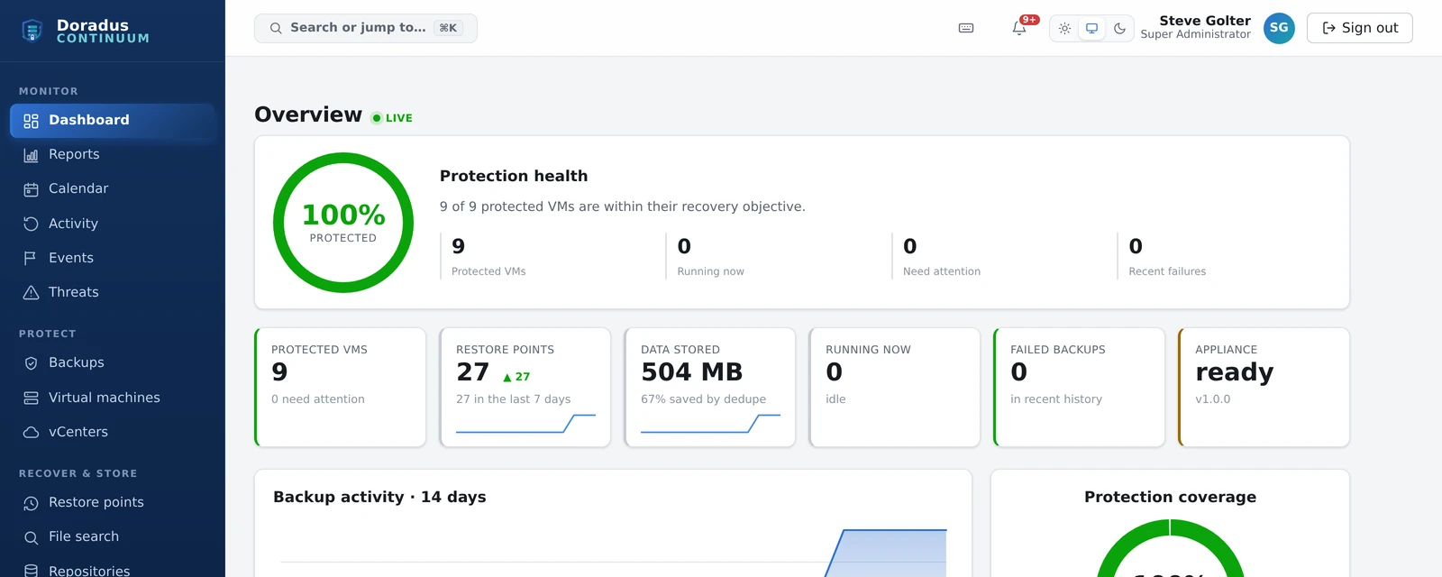
Task: Click the SG user avatar
Action: point(1279,28)
